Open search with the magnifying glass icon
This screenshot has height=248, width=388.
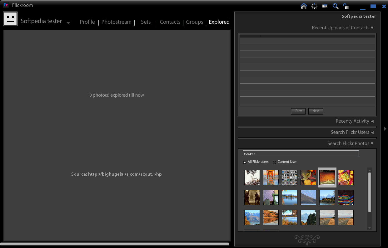[336, 6]
